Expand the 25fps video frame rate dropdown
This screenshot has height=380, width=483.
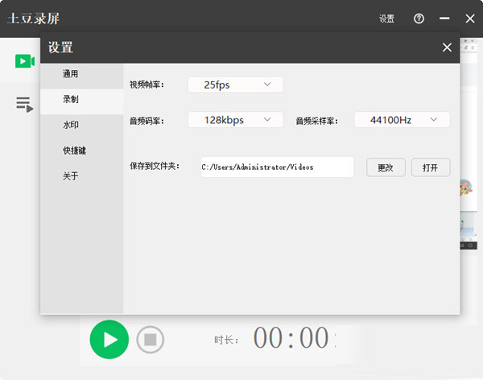click(235, 85)
